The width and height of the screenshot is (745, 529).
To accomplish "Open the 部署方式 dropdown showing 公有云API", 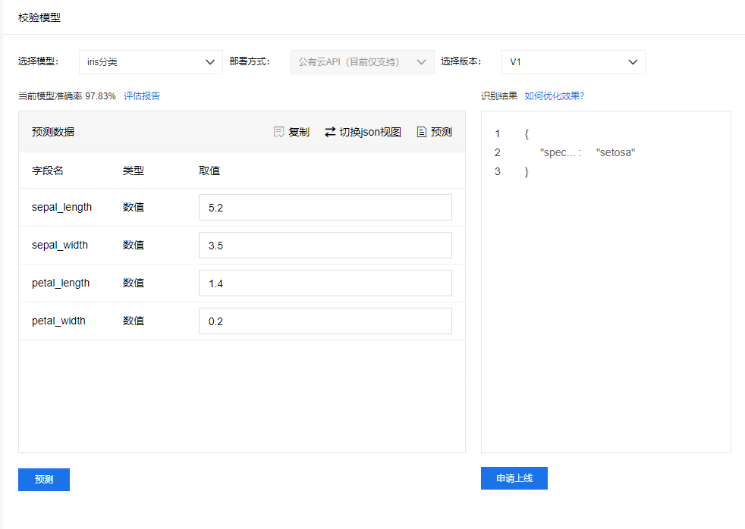I will click(x=363, y=62).
